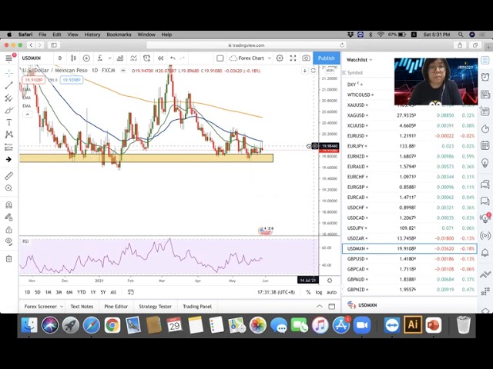This screenshot has height=369, width=493.
Task: Toggle log scale on price axis
Action: point(319,292)
